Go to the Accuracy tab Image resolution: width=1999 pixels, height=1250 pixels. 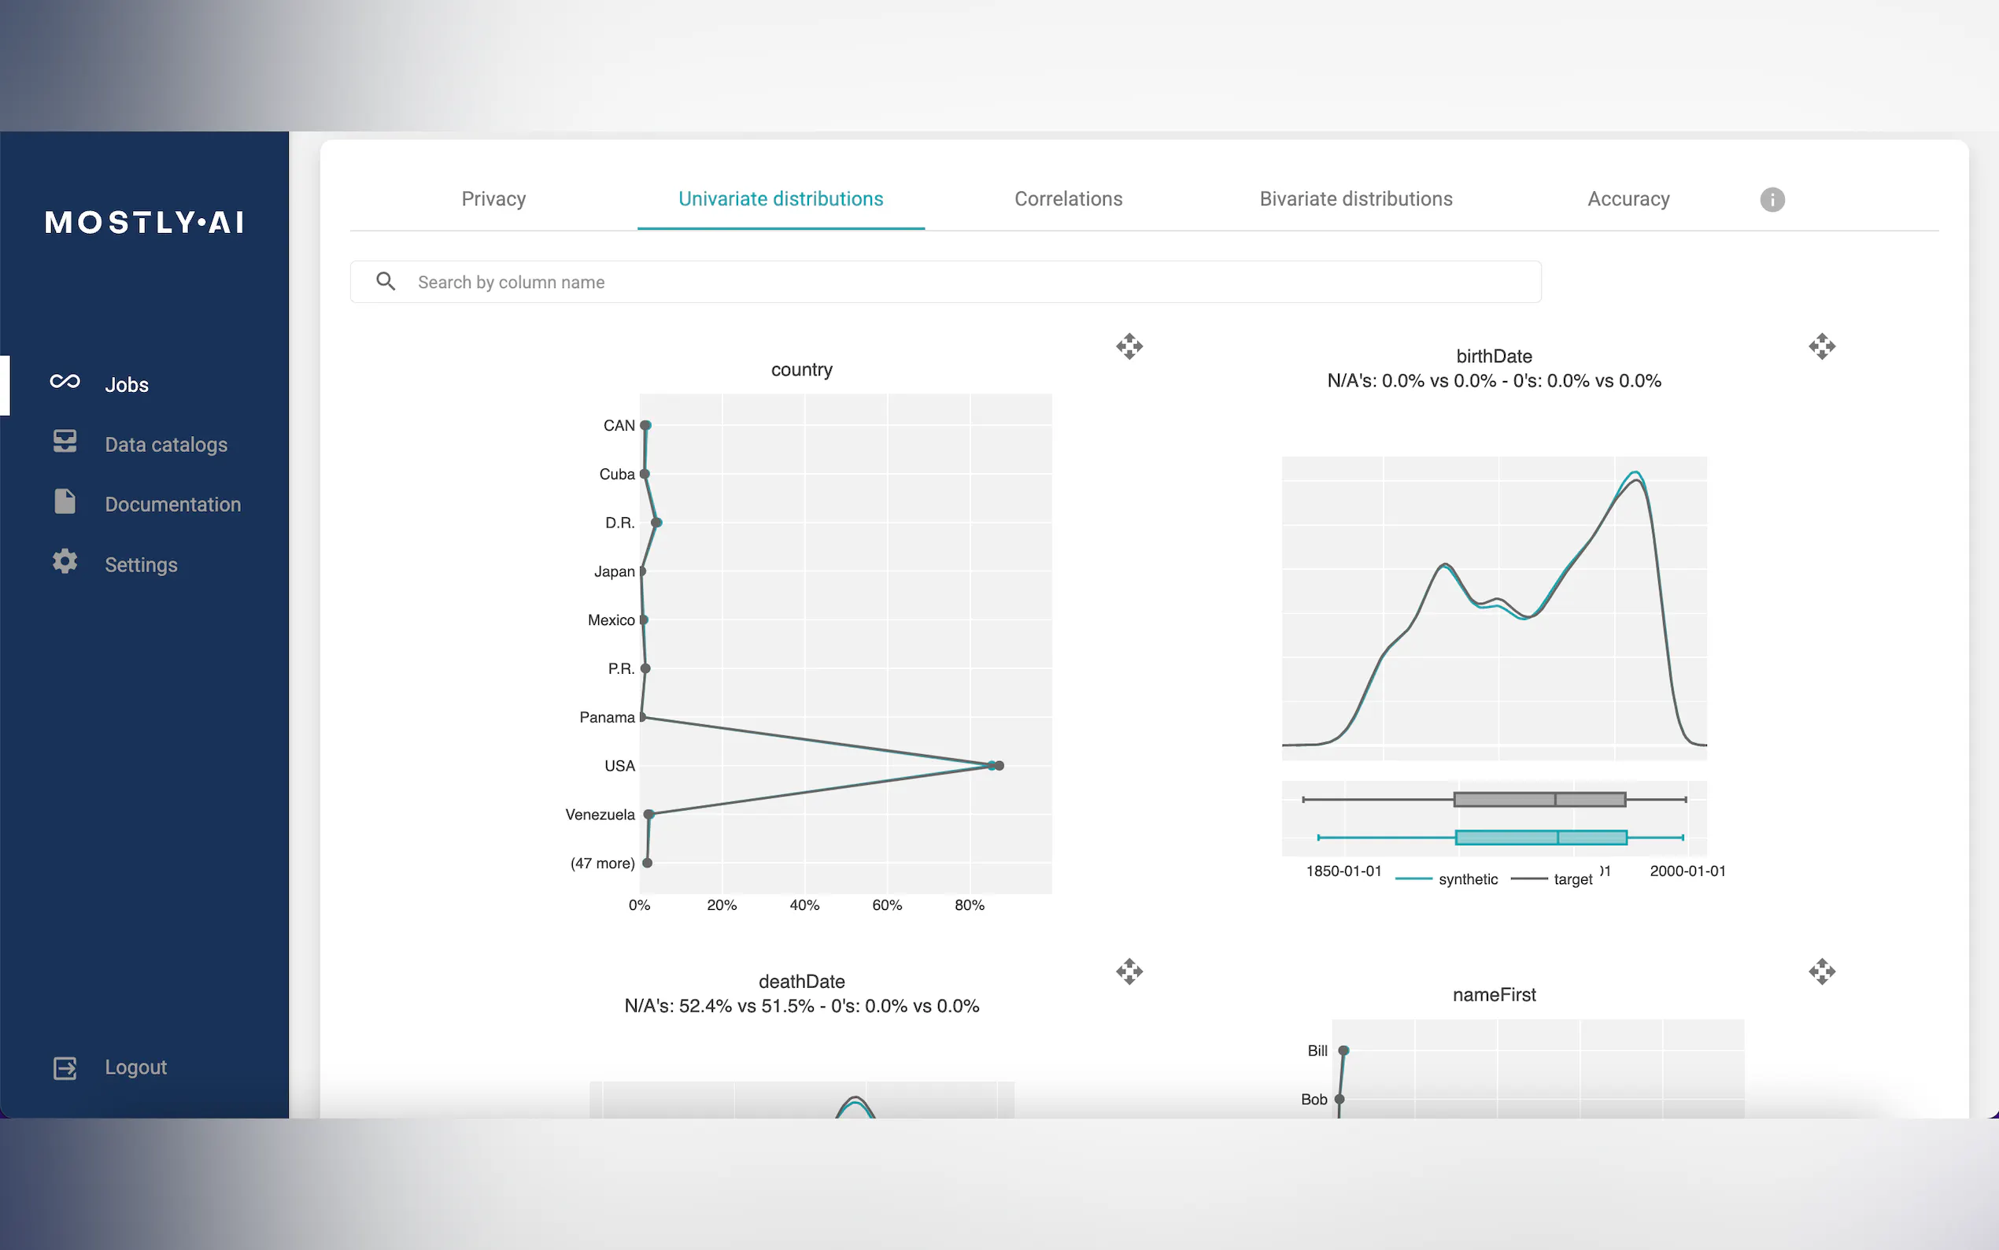pyautogui.click(x=1628, y=199)
